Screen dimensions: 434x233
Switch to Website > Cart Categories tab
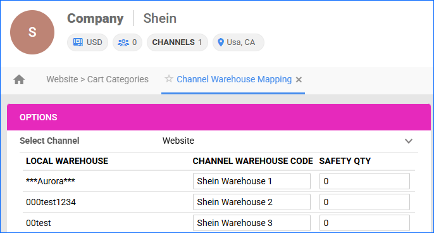click(x=97, y=79)
